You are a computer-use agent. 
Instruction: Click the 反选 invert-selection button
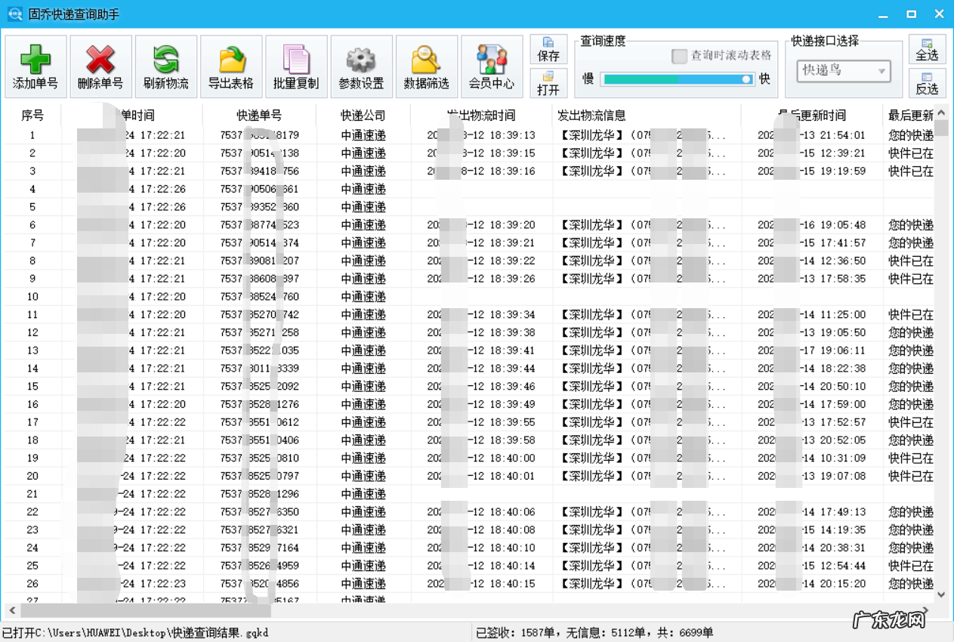(928, 83)
